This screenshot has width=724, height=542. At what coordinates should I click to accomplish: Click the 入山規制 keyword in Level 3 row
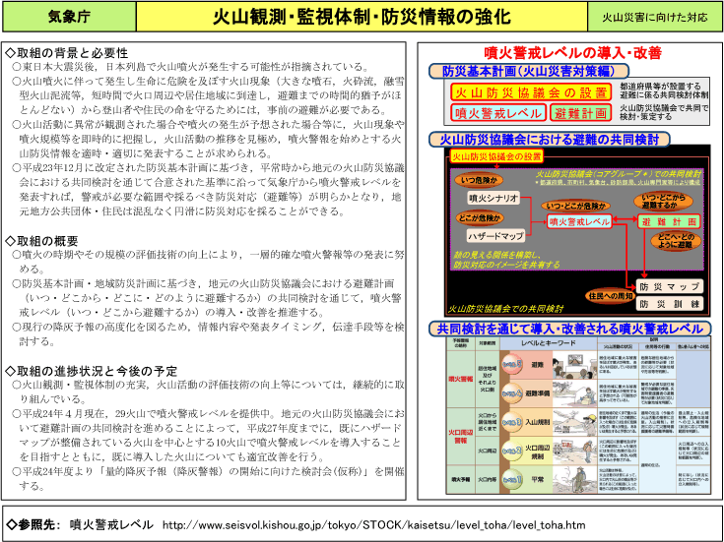[x=537, y=422]
